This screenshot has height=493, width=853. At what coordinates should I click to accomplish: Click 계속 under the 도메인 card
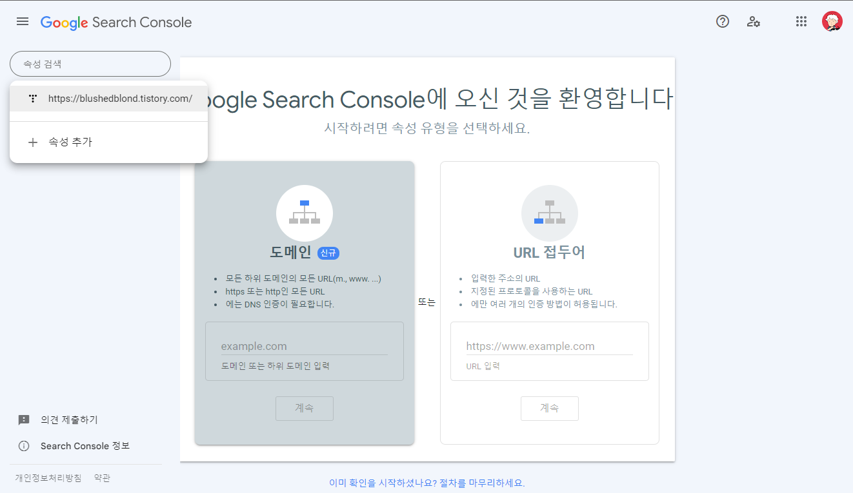point(305,408)
